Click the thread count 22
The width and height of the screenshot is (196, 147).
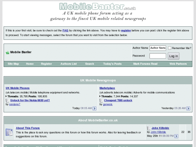[183, 132]
